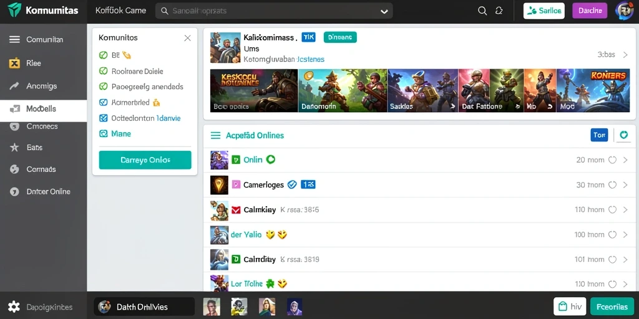Click the Darreye Onlos button
639x319 pixels.
coord(145,160)
